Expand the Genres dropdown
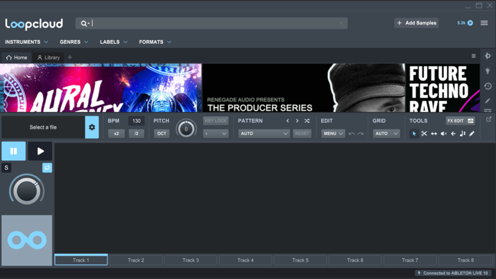The width and height of the screenshot is (496, 279). (x=74, y=42)
